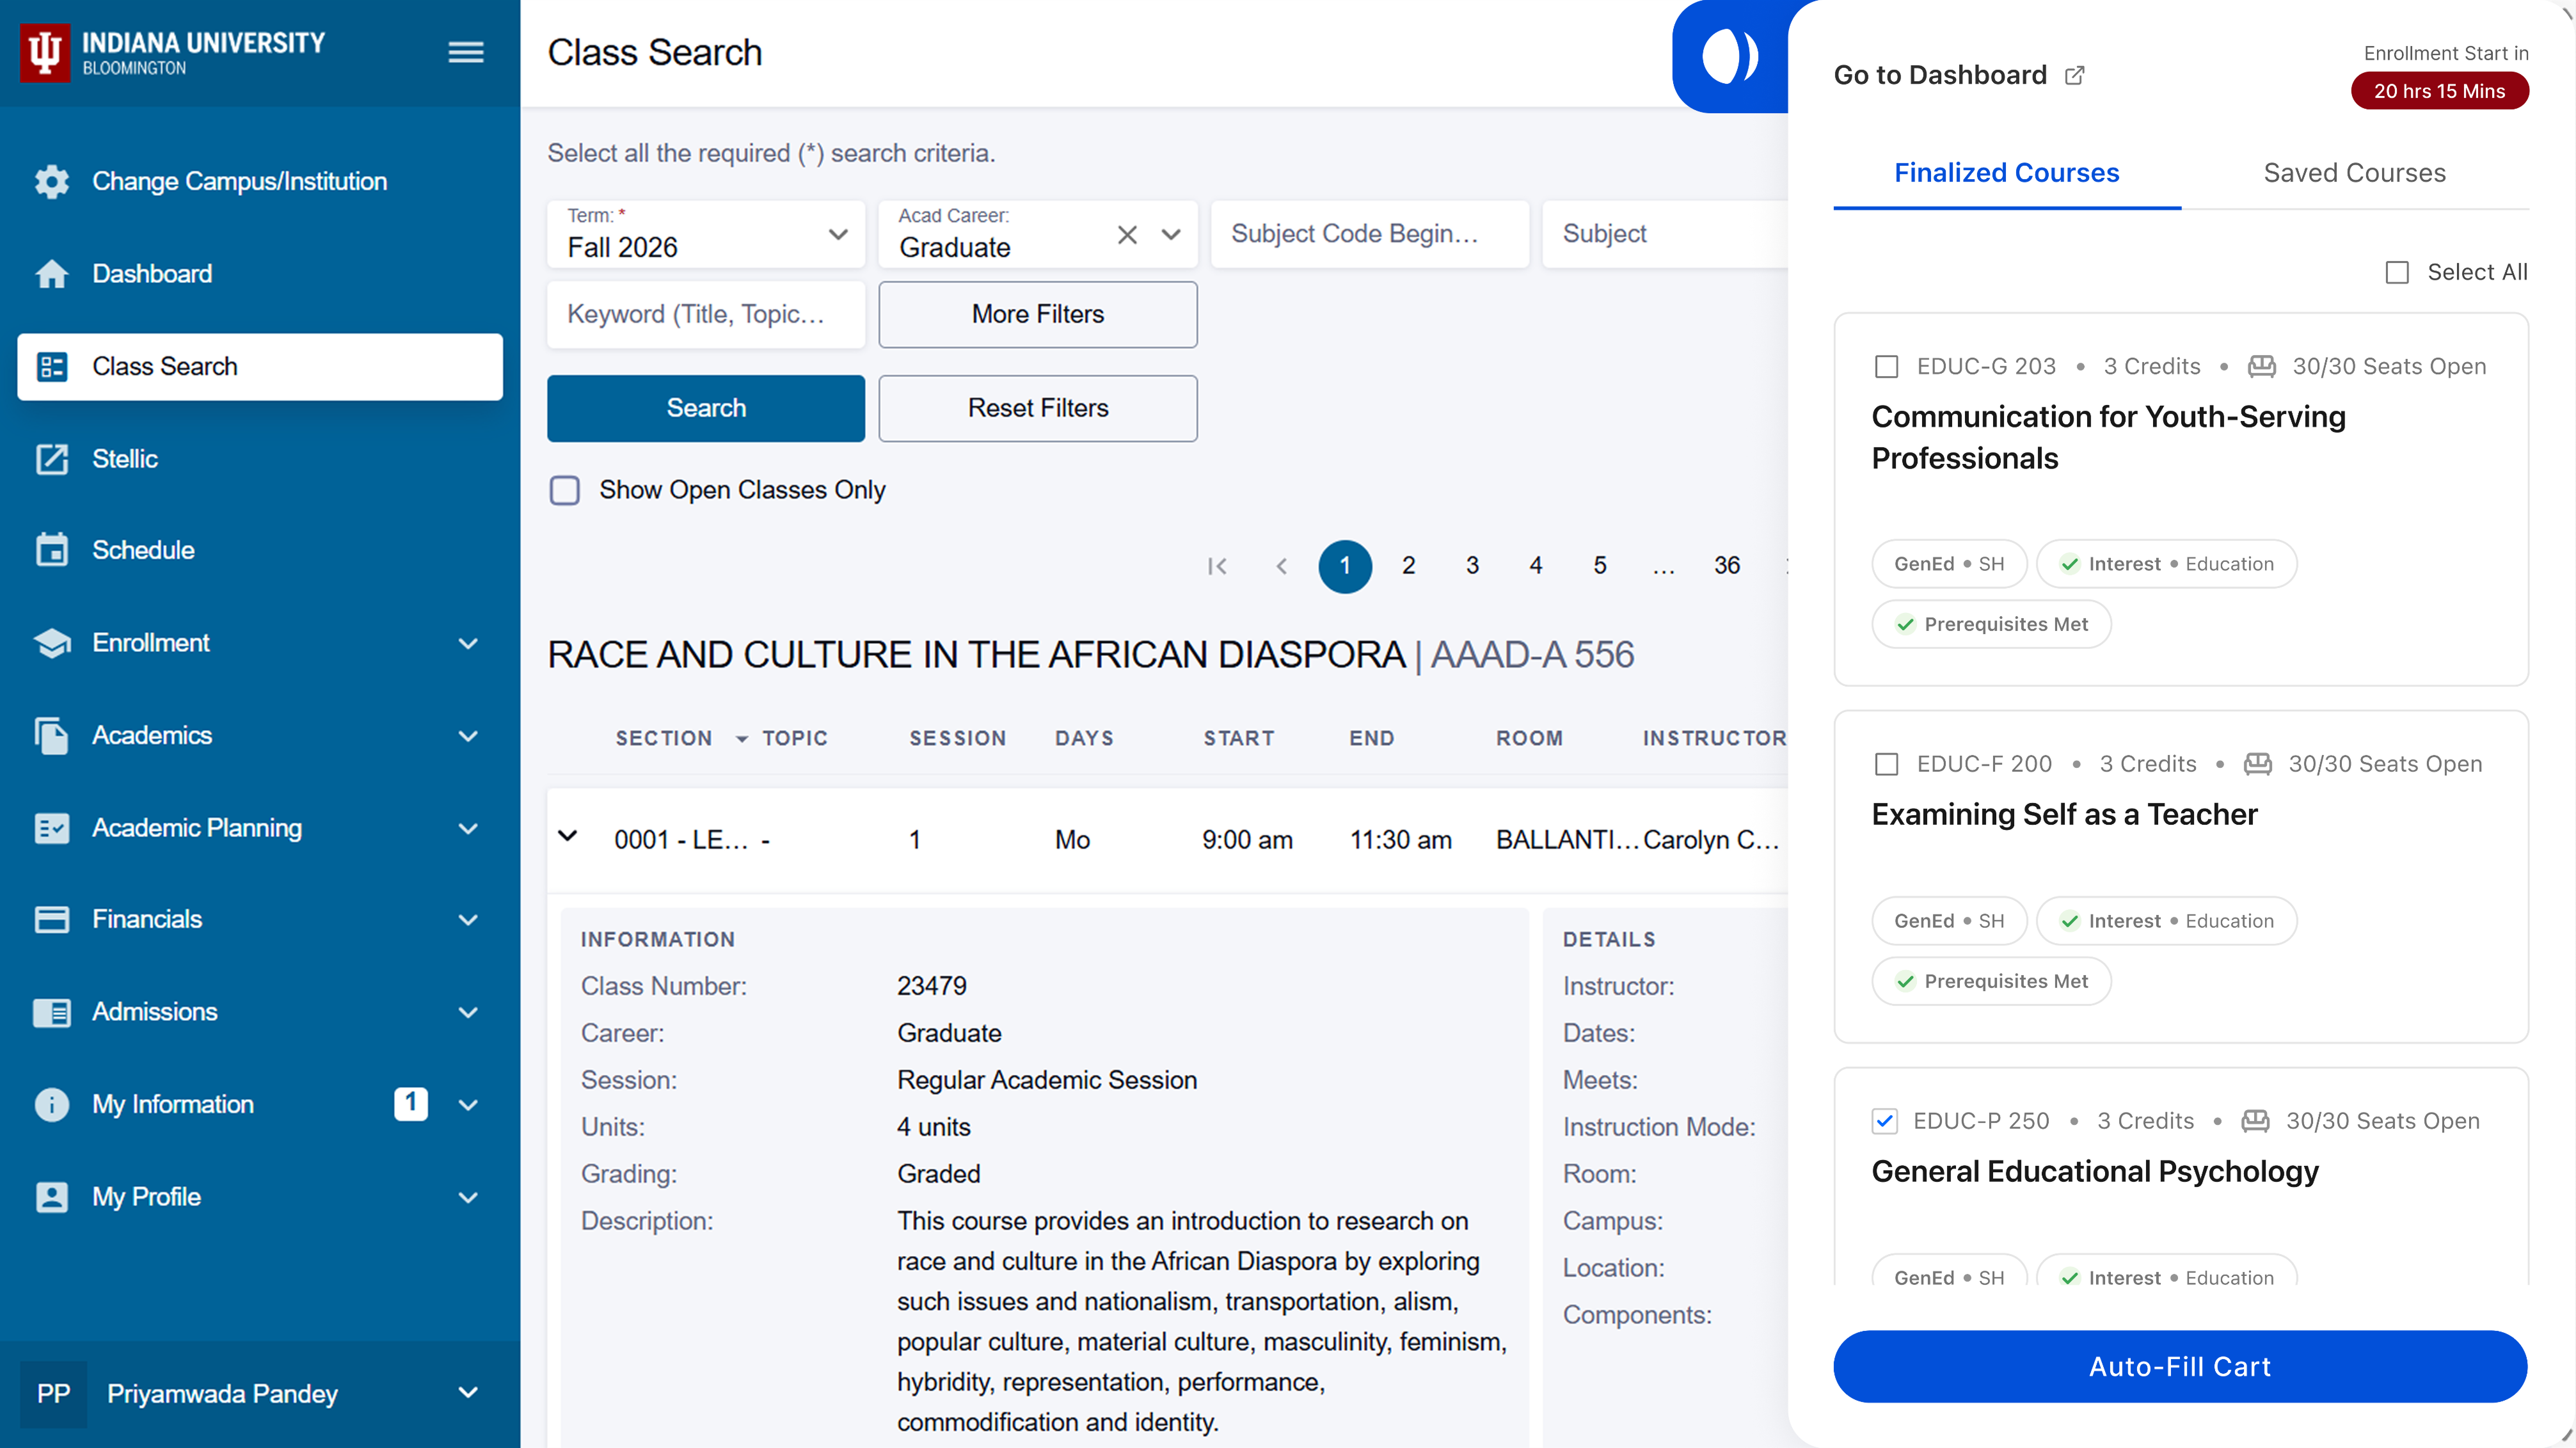Image resolution: width=2576 pixels, height=1448 pixels.
Task: Open Priyamwada Pandey user menu chevron
Action: [x=468, y=1392]
